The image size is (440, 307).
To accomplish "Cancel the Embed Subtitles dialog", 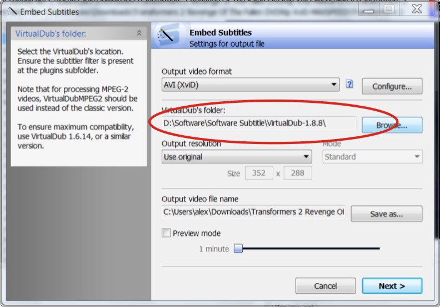I will 326,286.
